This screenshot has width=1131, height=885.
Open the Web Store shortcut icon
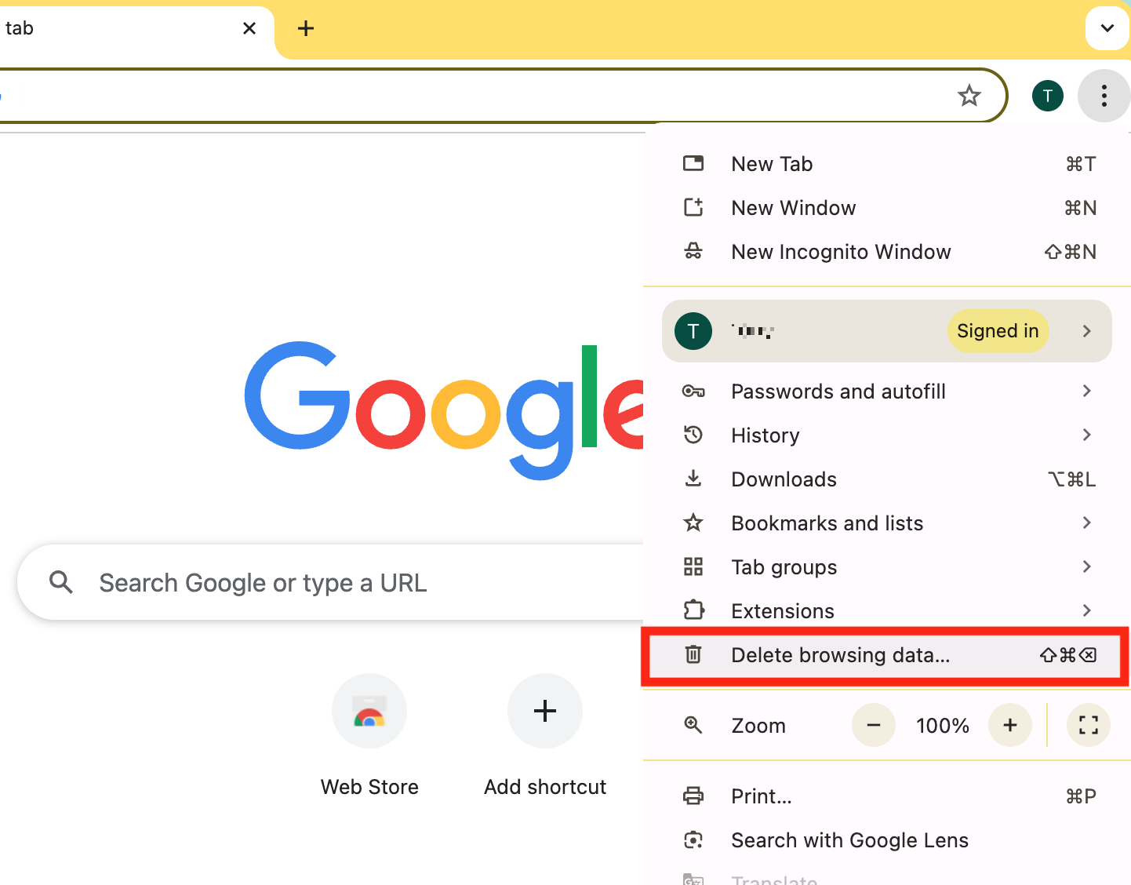click(369, 711)
